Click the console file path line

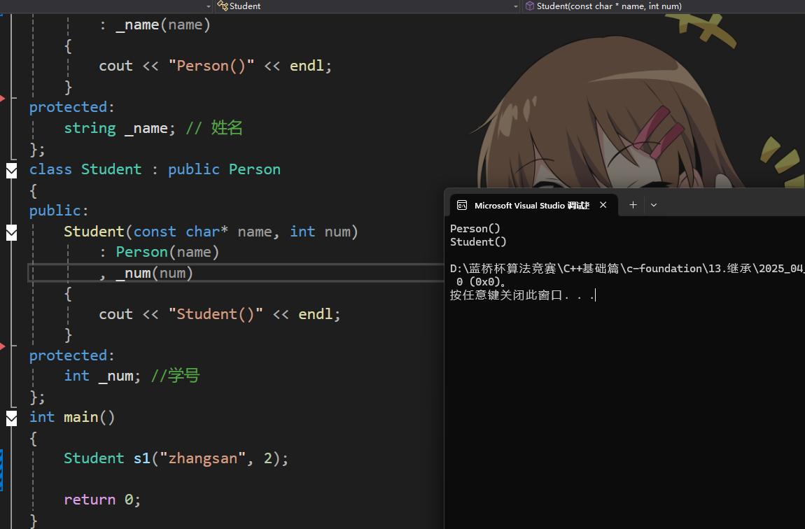click(x=627, y=268)
